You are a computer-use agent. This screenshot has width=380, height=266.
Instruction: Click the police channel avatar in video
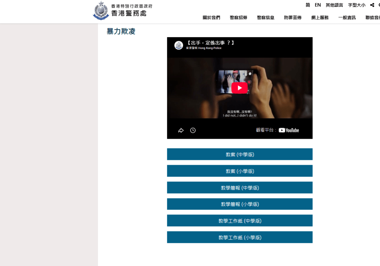(x=178, y=45)
